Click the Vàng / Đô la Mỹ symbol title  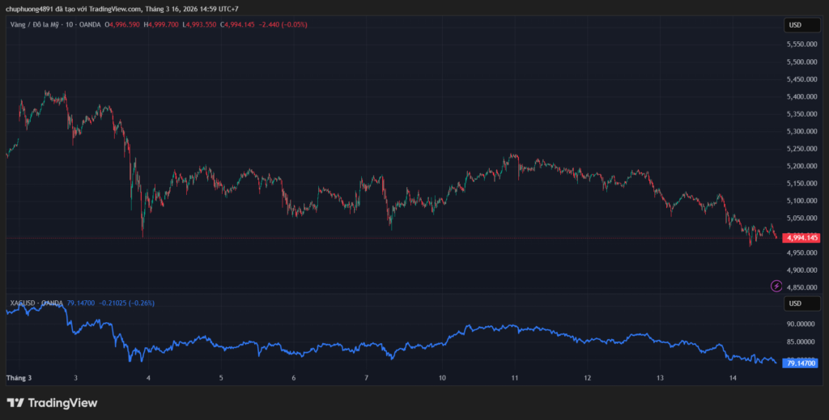[x=39, y=24]
